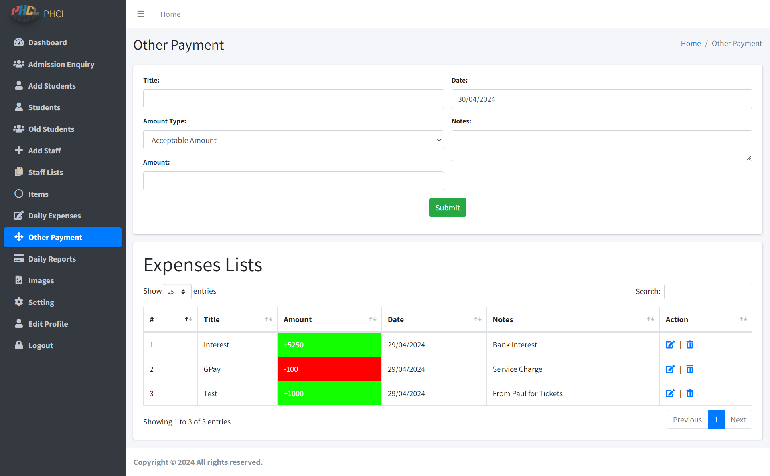
Task: Delete the GPay expense entry
Action: 690,369
